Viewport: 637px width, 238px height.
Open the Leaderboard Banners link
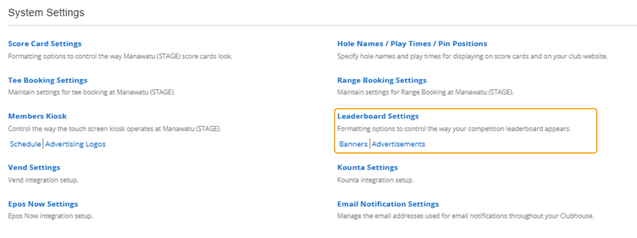coord(353,144)
